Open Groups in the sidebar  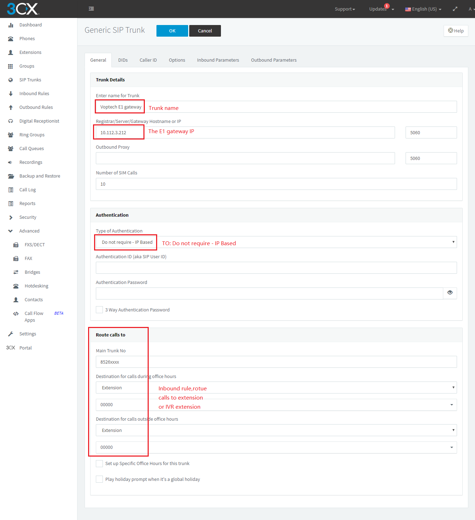click(x=27, y=66)
